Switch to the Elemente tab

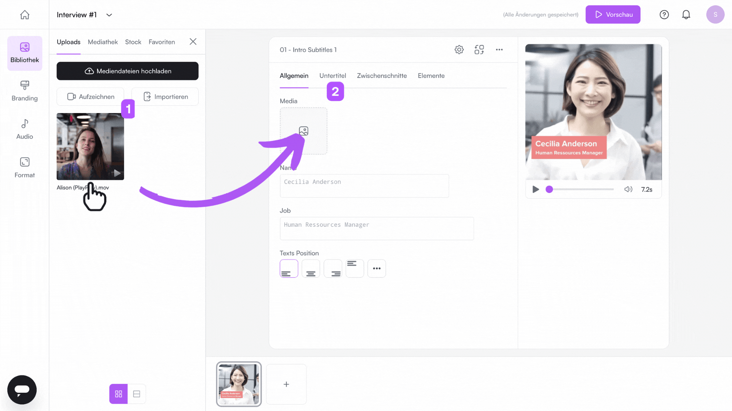[431, 76]
